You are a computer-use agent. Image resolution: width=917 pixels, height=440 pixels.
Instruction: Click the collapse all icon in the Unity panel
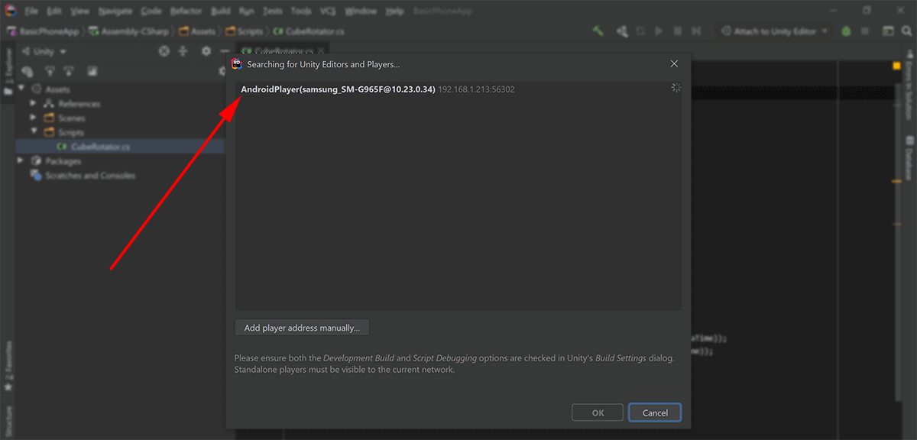[183, 51]
